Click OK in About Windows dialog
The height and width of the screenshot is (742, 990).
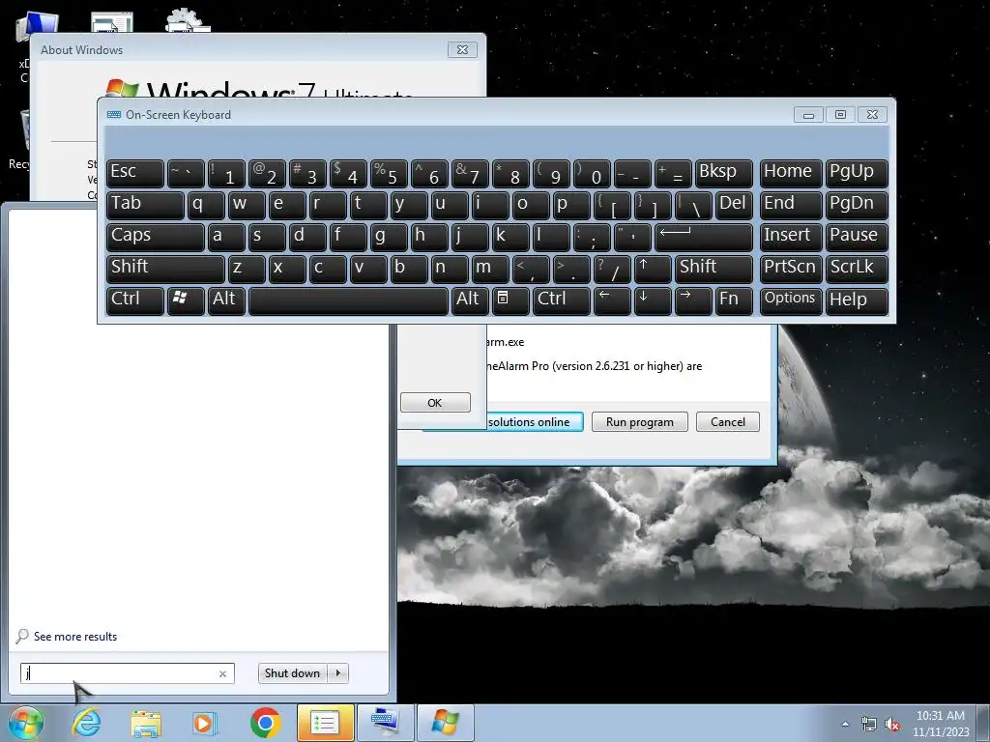(x=435, y=403)
